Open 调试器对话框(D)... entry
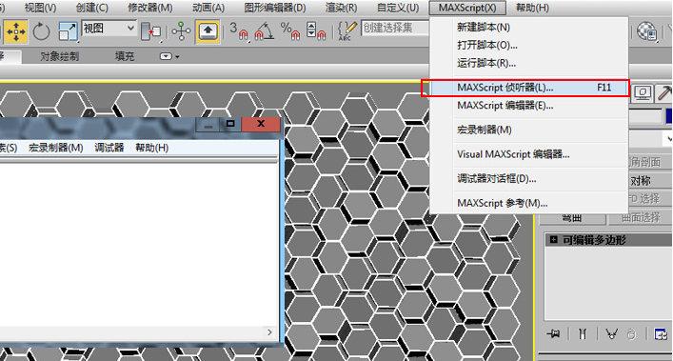 click(529, 178)
